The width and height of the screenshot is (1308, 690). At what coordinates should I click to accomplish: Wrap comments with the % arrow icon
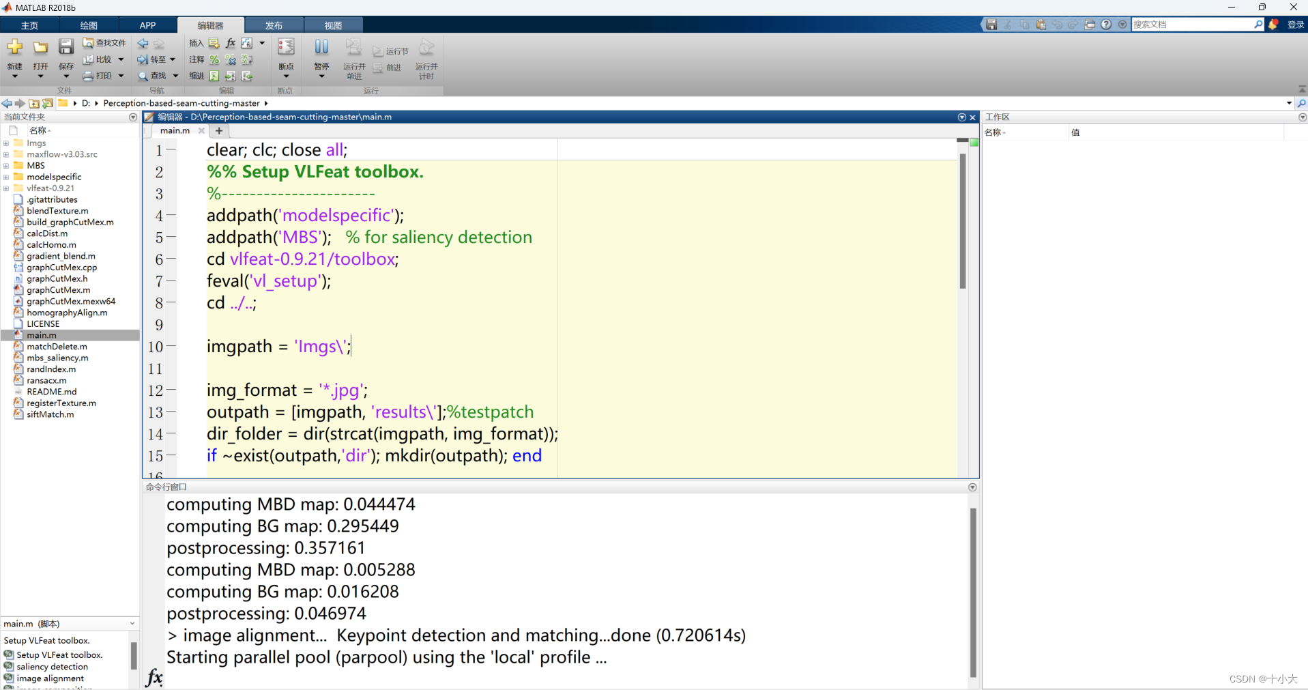click(247, 59)
